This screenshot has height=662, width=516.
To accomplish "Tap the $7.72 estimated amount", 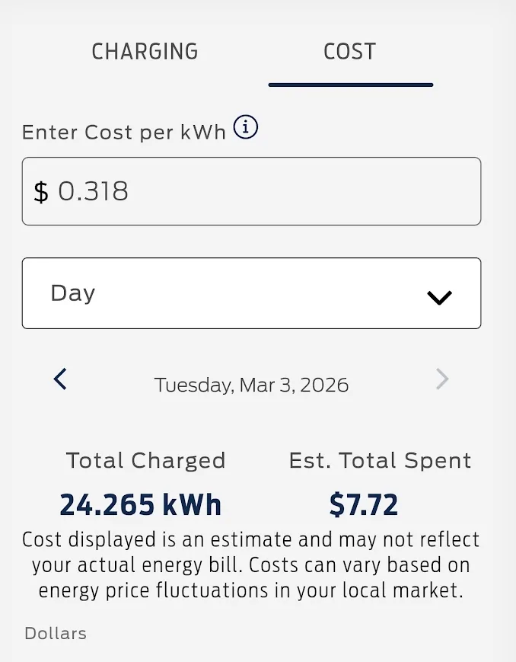I will 364,504.
